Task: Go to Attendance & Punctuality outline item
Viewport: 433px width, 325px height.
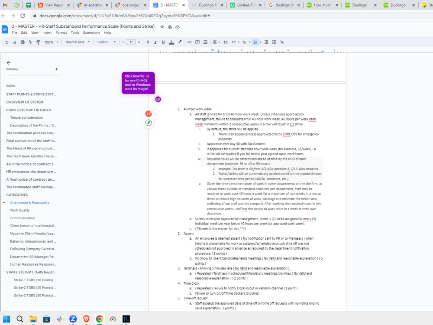Action: (29, 202)
